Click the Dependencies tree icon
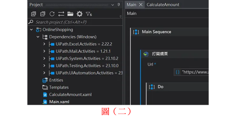The image size is (236, 121). (x=45, y=37)
